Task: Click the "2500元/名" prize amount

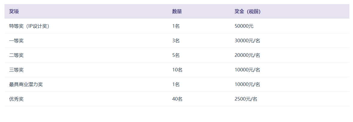Action: click(246, 99)
